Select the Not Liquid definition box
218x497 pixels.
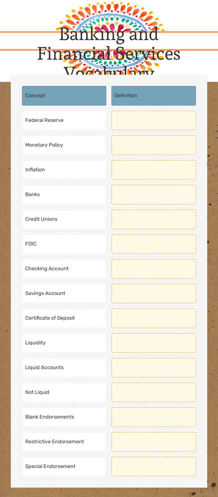pyautogui.click(x=154, y=392)
